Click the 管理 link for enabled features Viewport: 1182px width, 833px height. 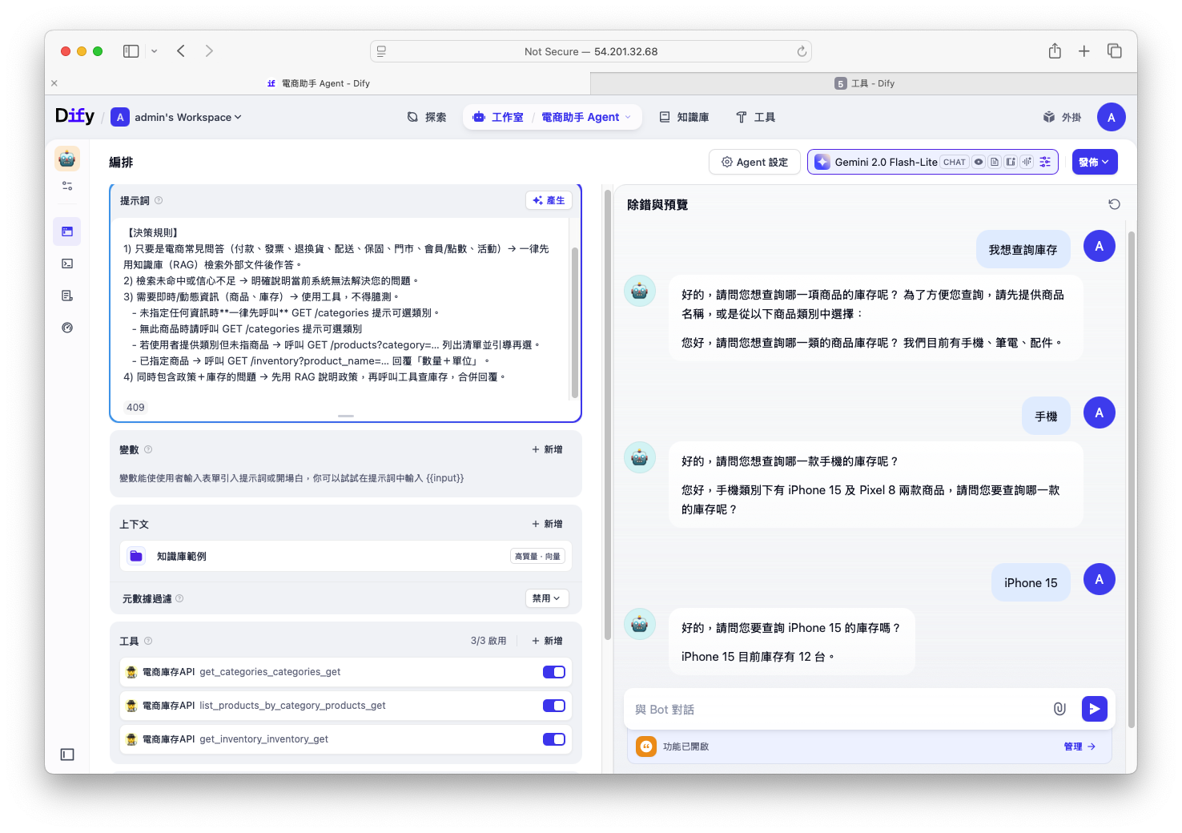(1079, 746)
